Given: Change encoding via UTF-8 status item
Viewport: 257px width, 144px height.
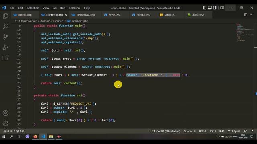Looking at the screenshot, I should [x=202, y=131].
